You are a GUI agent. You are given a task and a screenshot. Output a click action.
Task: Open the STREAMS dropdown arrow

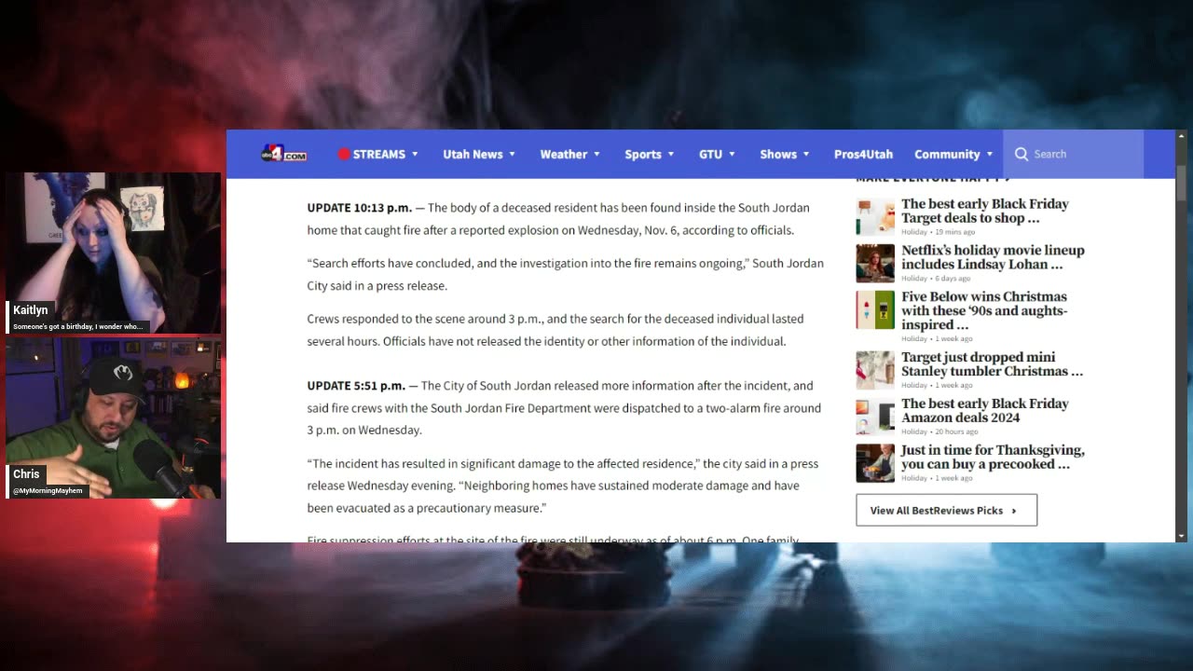pos(415,155)
